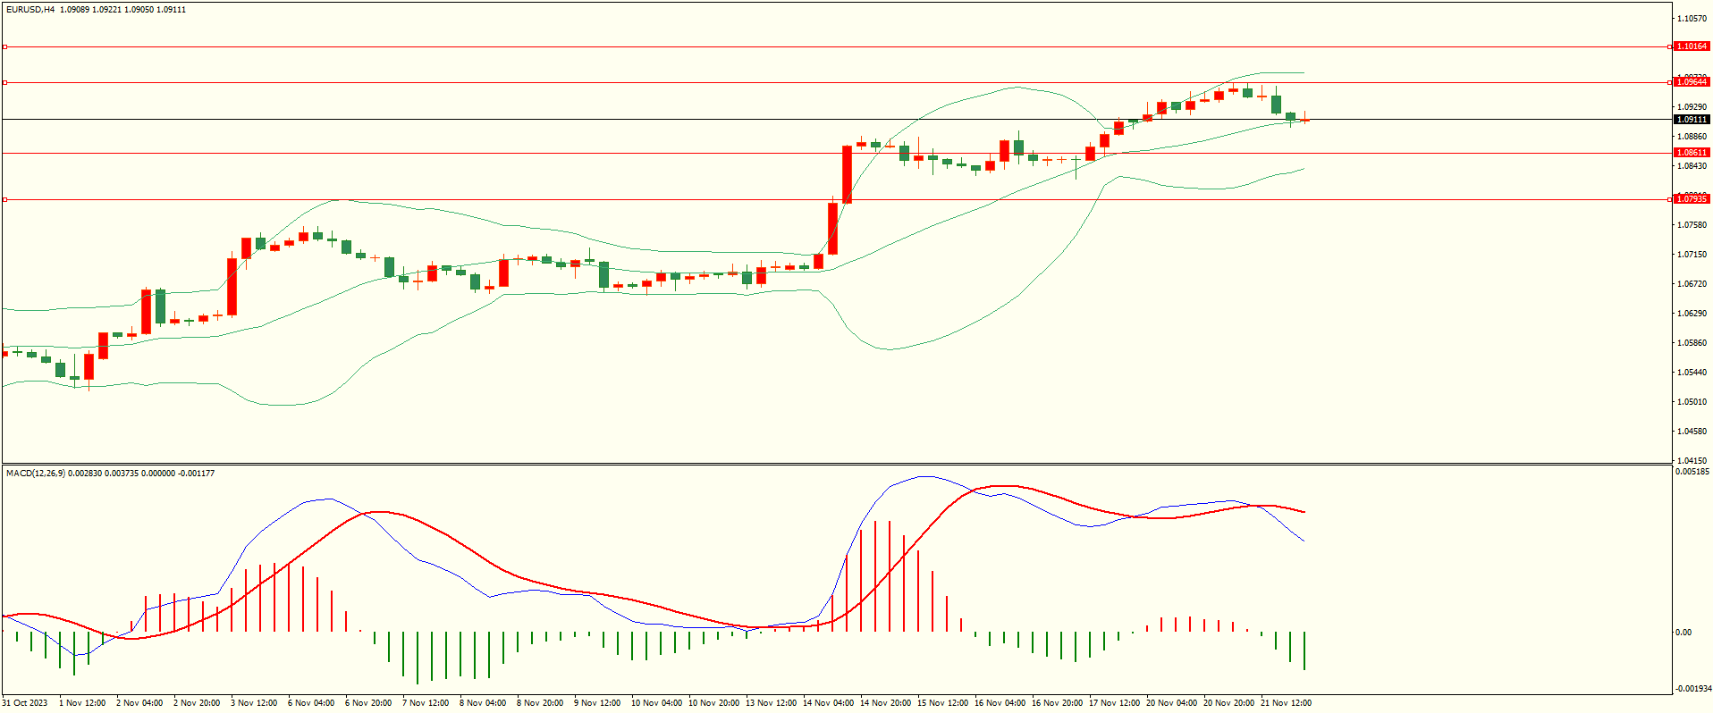Image resolution: width=1713 pixels, height=713 pixels.
Task: Click the 9 Nov 12:00 time label
Action: click(597, 703)
